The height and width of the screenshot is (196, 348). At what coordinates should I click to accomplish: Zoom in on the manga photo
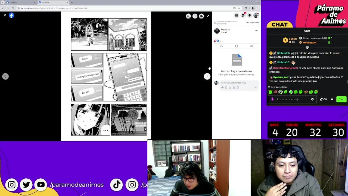pos(188,16)
